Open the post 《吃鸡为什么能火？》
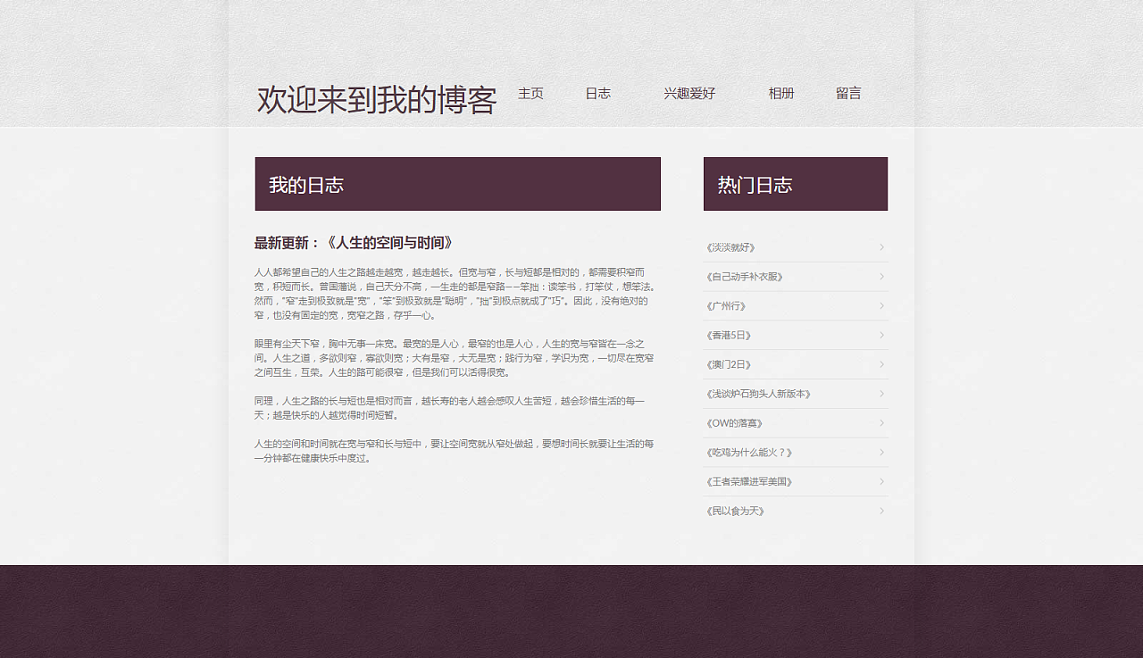This screenshot has height=658, width=1143. point(748,453)
